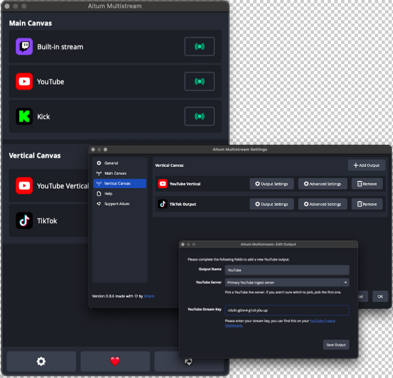393x378 pixels.
Task: Open Output Settings for TikTok Output
Action: pyautogui.click(x=271, y=204)
